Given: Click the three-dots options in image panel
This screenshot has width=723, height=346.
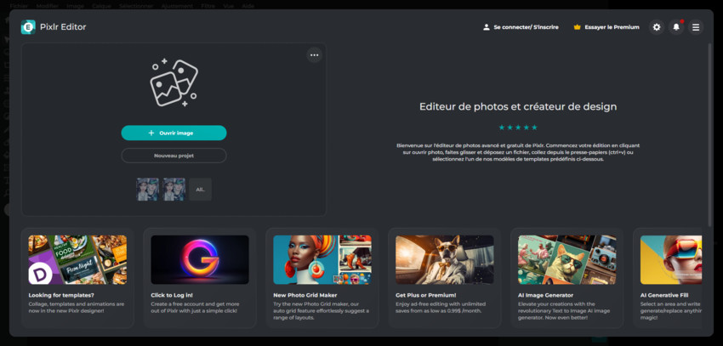Looking at the screenshot, I should click(x=315, y=55).
